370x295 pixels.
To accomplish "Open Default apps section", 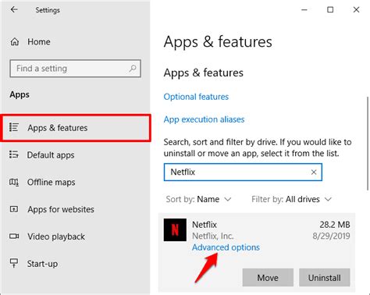I will point(51,155).
